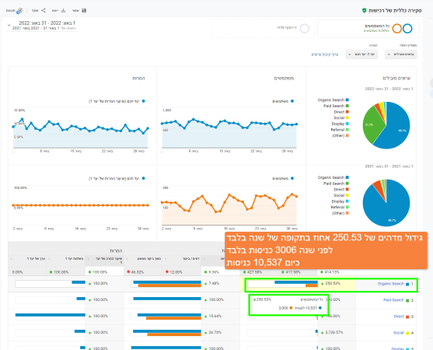Image resolution: width=433 pixels, height=350 pixels.
Task: Click the blue users legend dot above 2022 chart
Action: 292,101
